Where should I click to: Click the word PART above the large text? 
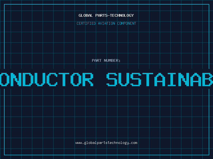[x=97, y=60]
